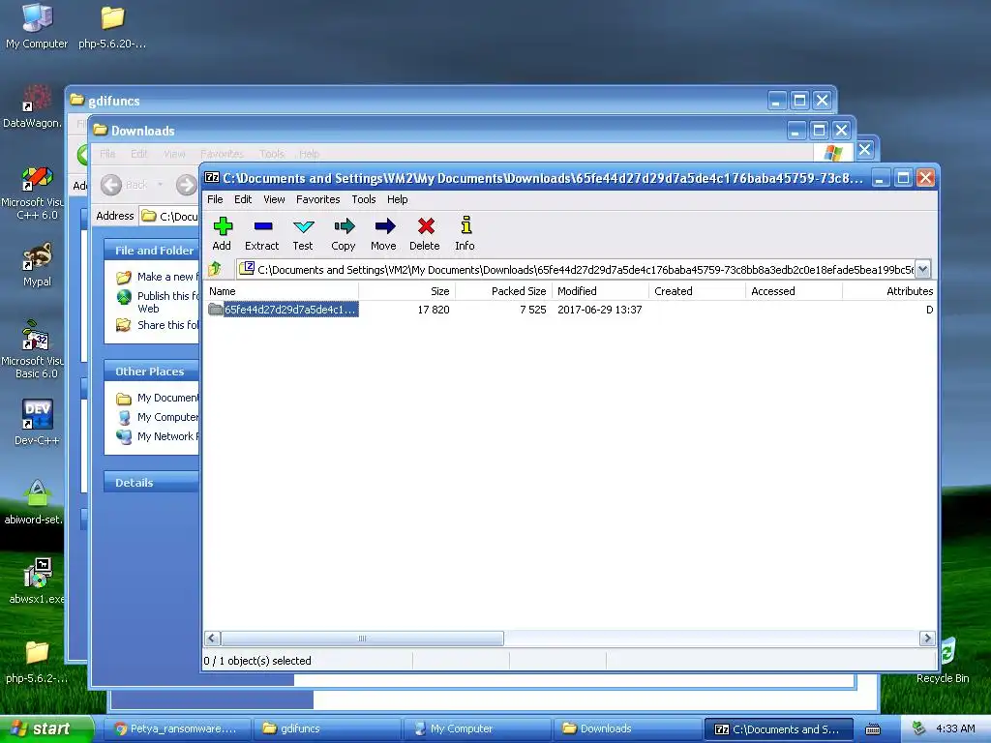Click the Add button in 7-Zip toolbar
The width and height of the screenshot is (991, 743).
pyautogui.click(x=222, y=234)
